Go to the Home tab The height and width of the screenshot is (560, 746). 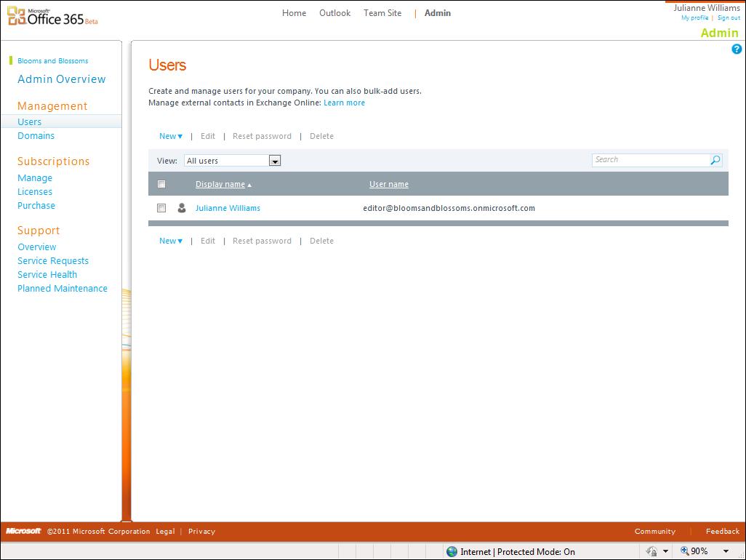(x=294, y=13)
